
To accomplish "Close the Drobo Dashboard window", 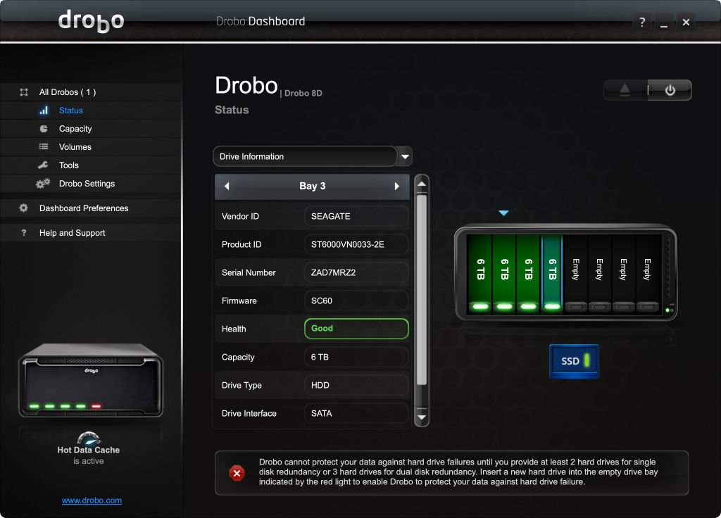I will (686, 22).
